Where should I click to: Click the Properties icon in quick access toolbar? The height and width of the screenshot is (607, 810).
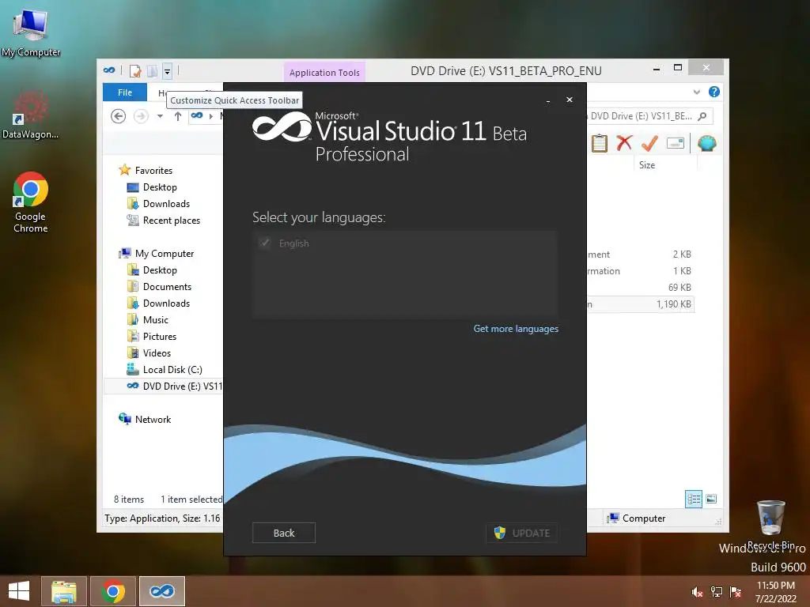tap(135, 71)
